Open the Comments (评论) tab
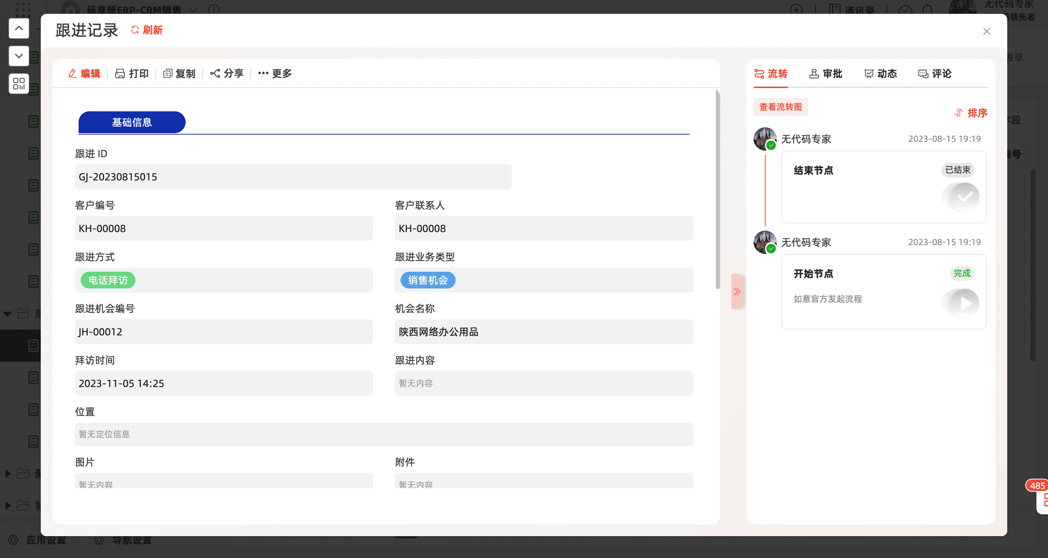The width and height of the screenshot is (1048, 558). [x=934, y=73]
